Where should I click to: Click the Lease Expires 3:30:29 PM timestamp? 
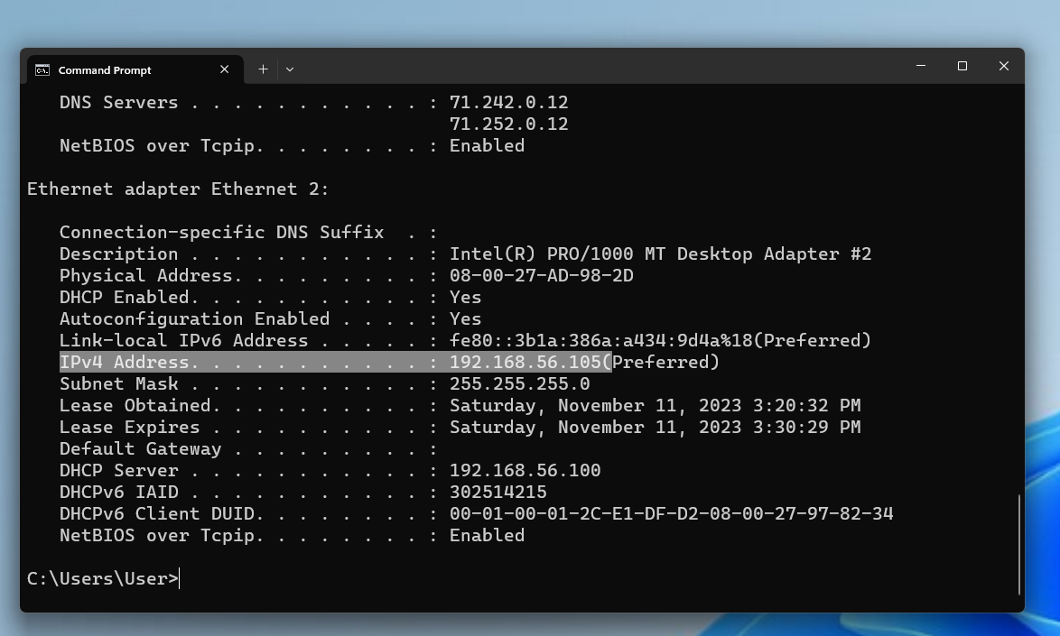[x=656, y=428]
